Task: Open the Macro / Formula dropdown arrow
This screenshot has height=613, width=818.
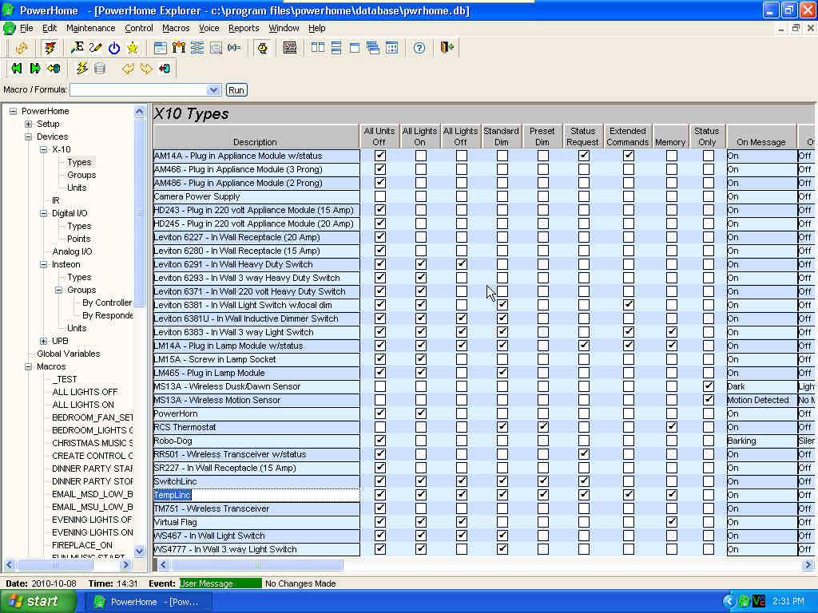Action: coord(212,89)
